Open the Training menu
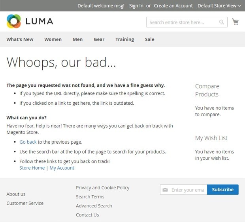 point(125,39)
